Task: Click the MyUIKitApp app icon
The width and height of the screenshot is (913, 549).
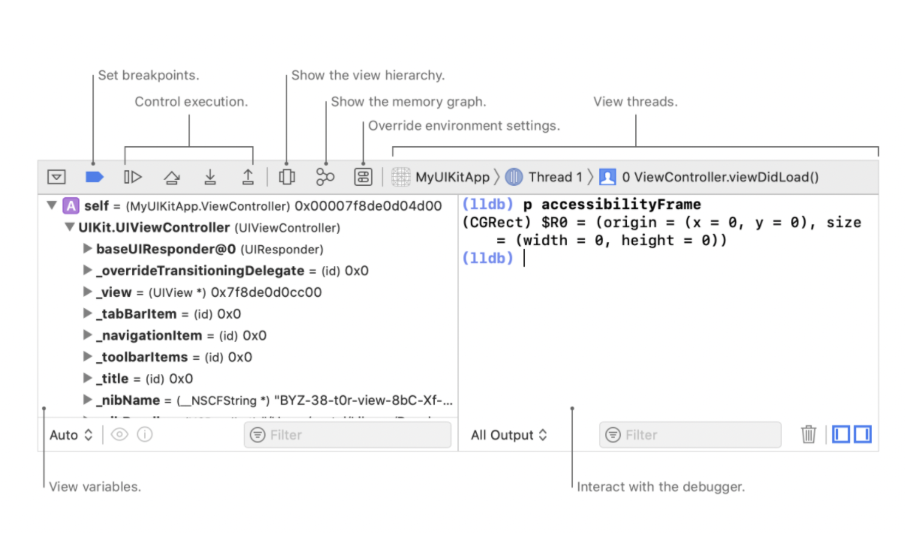Action: click(401, 177)
